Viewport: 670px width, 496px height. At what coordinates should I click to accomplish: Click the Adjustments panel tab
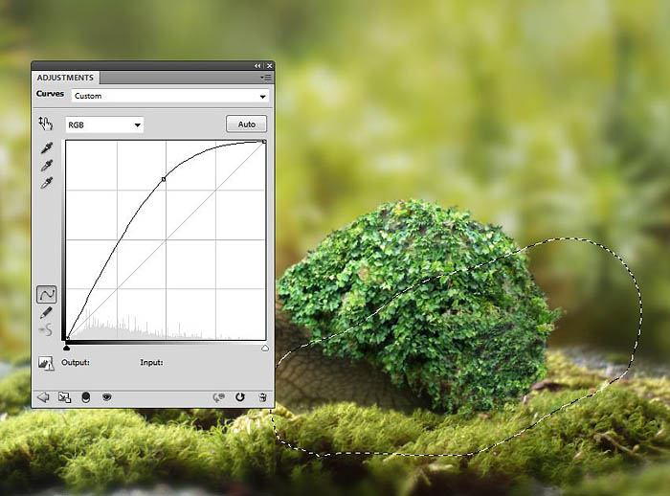(65, 78)
